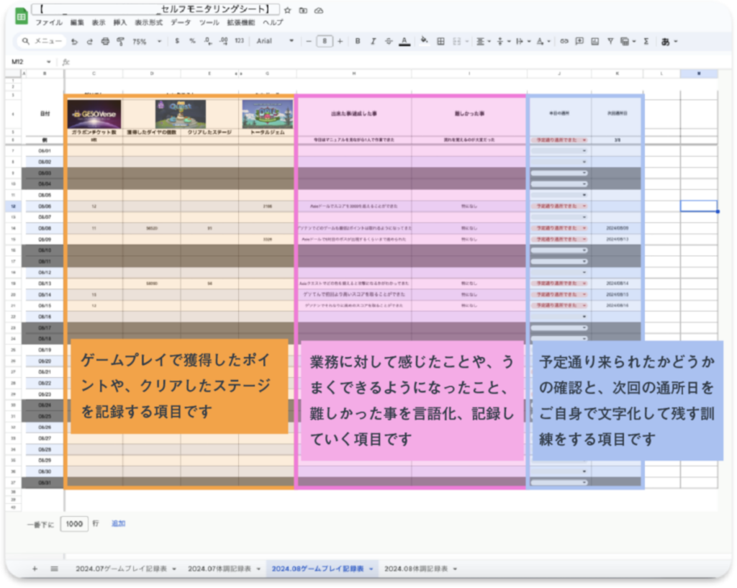Click the print icon

[105, 41]
